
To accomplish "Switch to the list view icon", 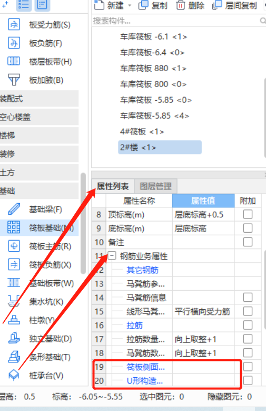I will pyautogui.click(x=24, y=4).
